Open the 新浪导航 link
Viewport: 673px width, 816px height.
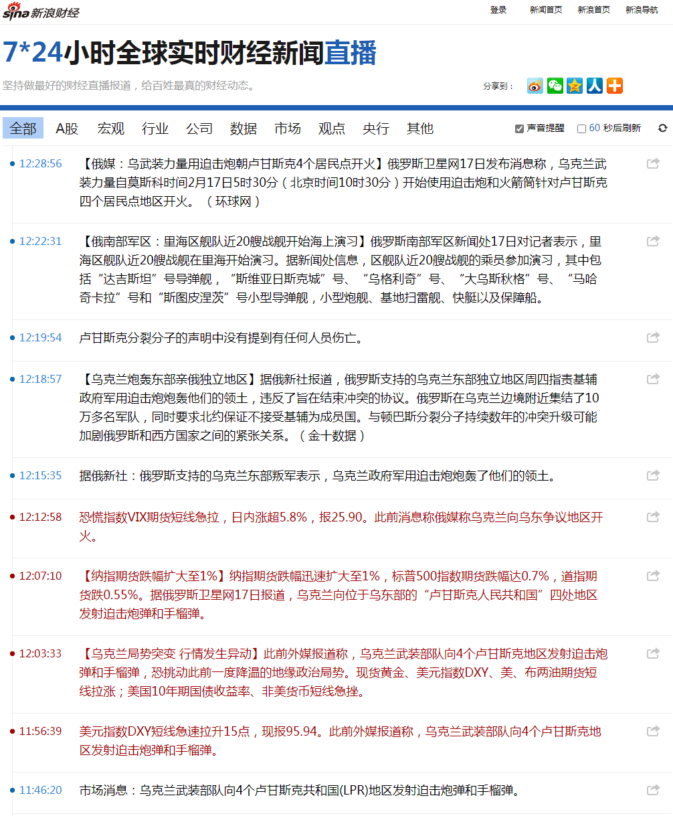pyautogui.click(x=642, y=10)
